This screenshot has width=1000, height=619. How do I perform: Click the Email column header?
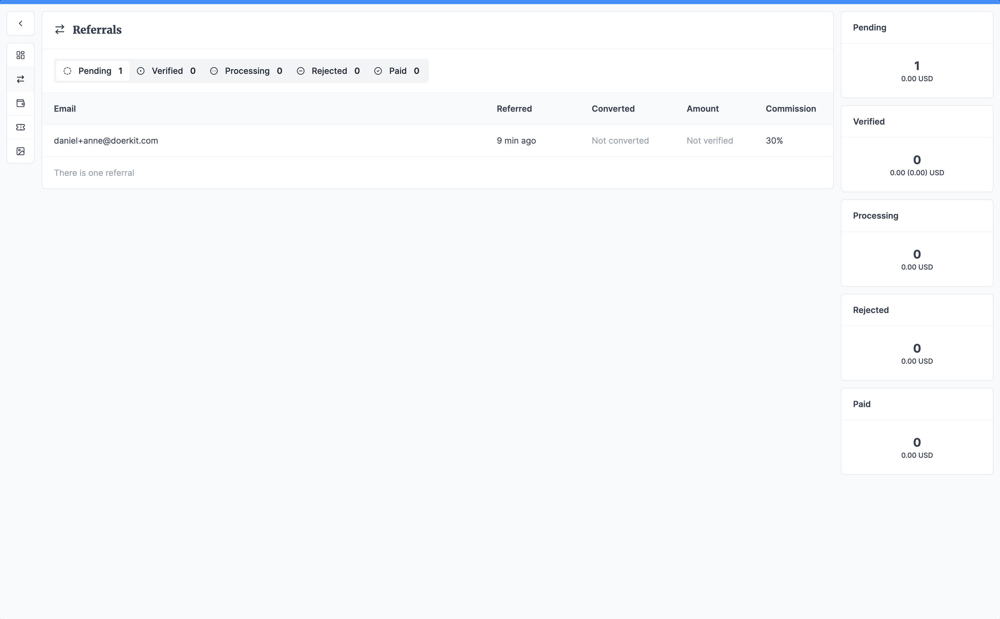tap(65, 108)
